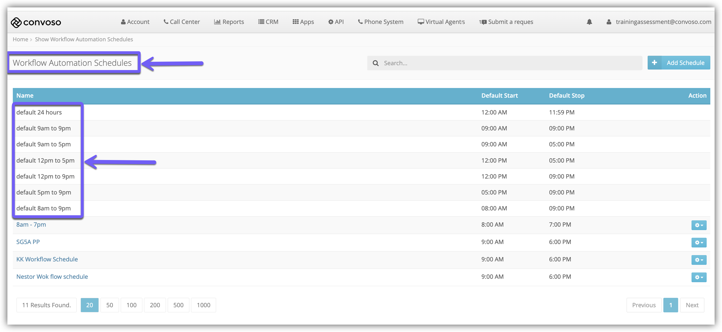Open the notifications bell

589,22
